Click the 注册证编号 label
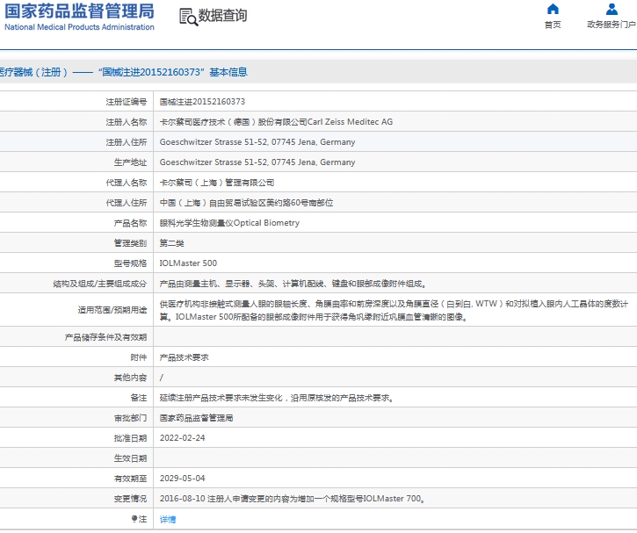 point(127,102)
